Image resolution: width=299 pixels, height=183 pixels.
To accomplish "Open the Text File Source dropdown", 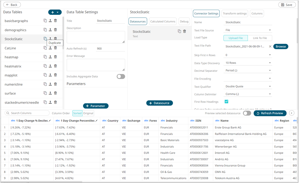I will click(248, 30).
